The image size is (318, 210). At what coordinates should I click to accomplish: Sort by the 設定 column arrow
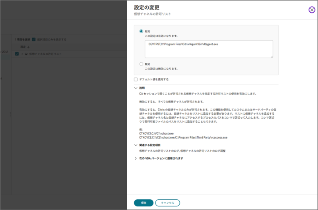click(x=28, y=47)
